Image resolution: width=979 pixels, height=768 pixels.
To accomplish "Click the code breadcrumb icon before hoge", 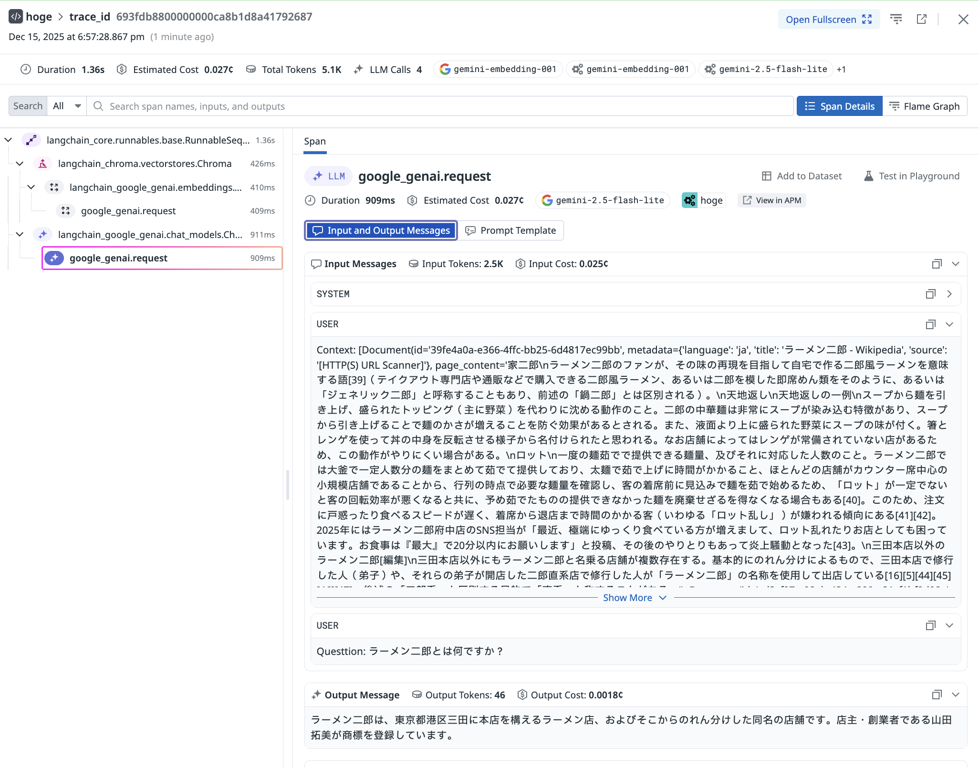I will click(x=16, y=16).
